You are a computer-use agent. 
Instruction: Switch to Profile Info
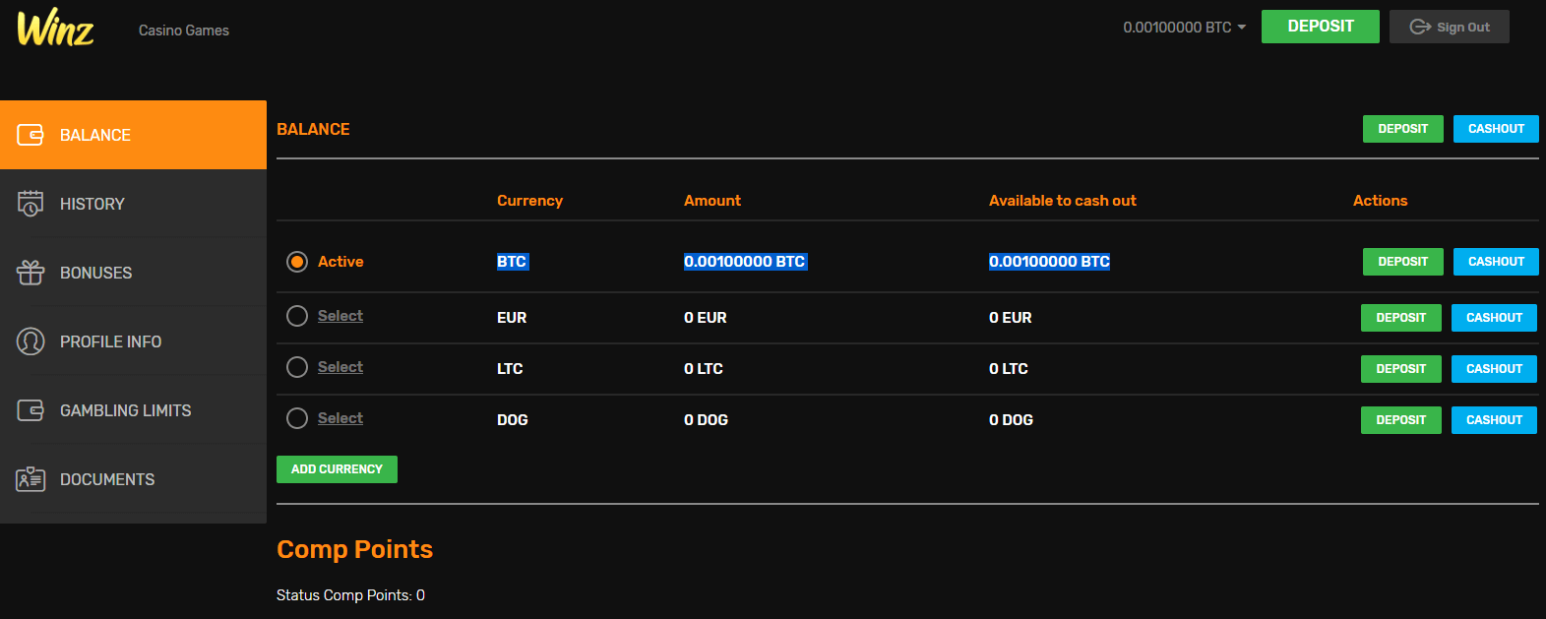[x=133, y=341]
